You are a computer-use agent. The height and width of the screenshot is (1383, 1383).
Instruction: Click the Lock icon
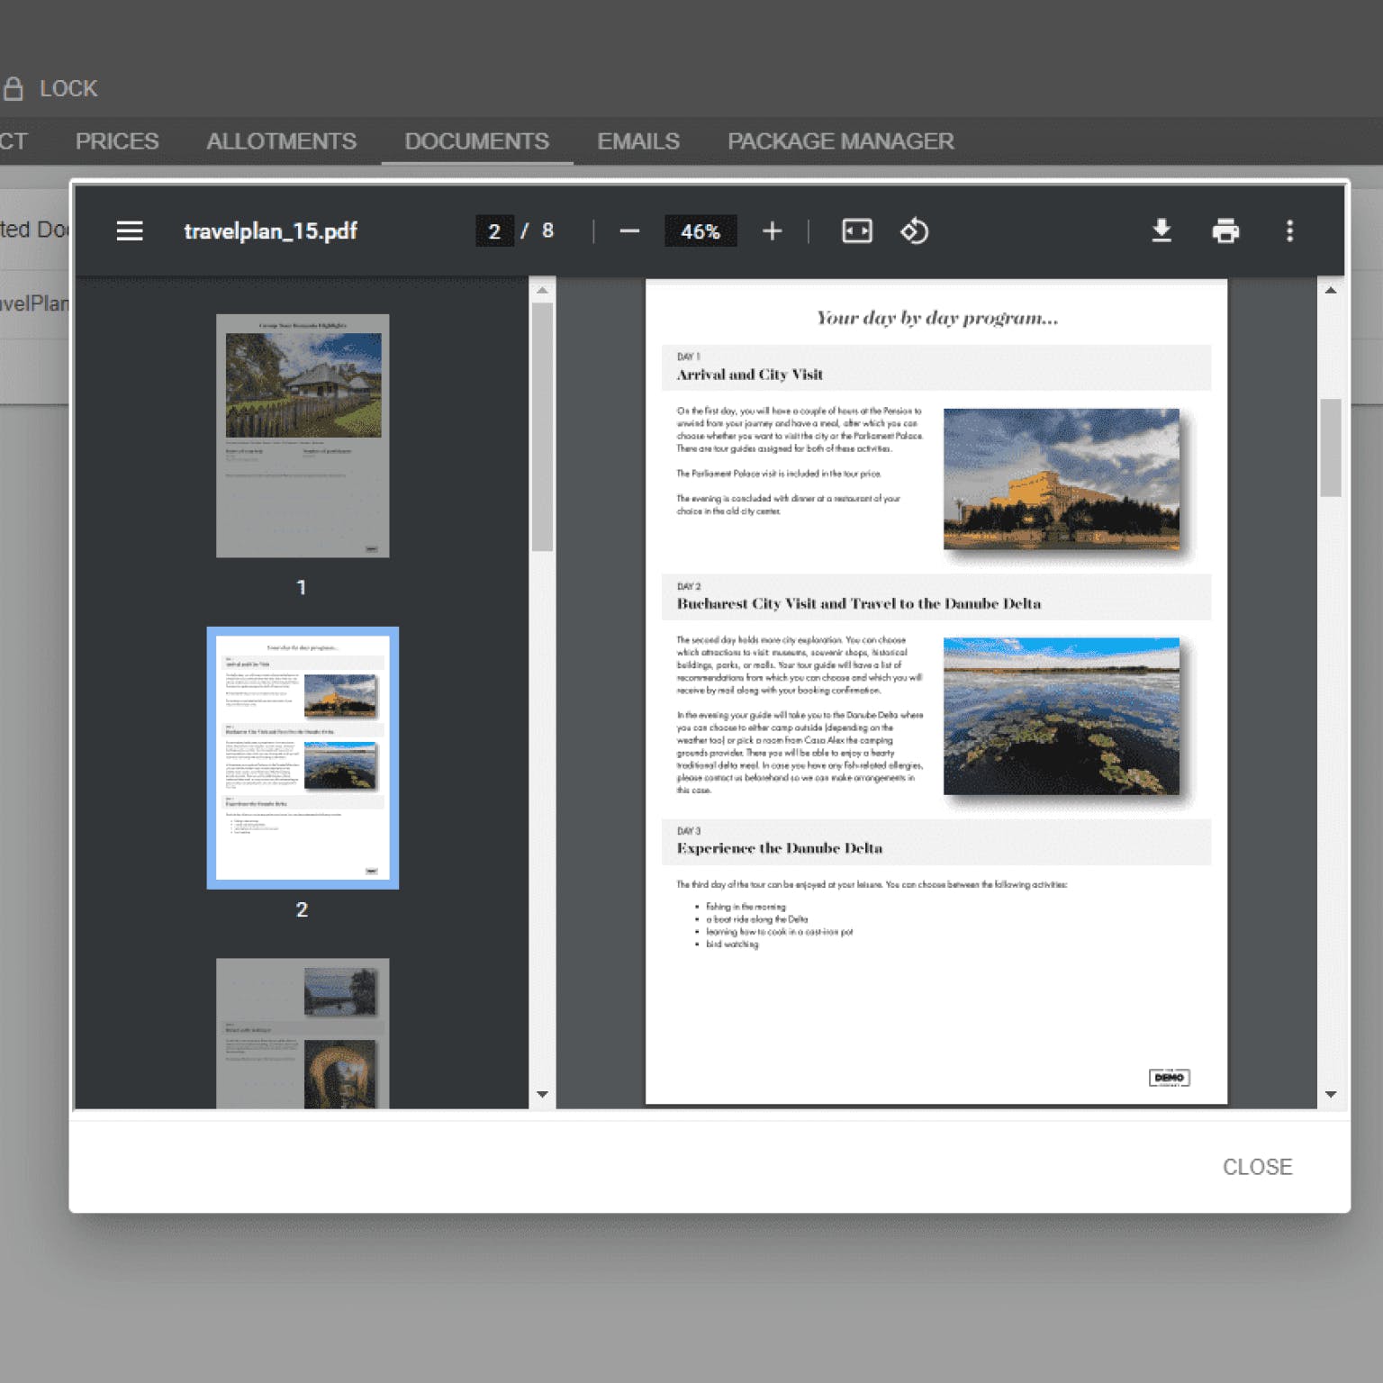click(x=14, y=88)
